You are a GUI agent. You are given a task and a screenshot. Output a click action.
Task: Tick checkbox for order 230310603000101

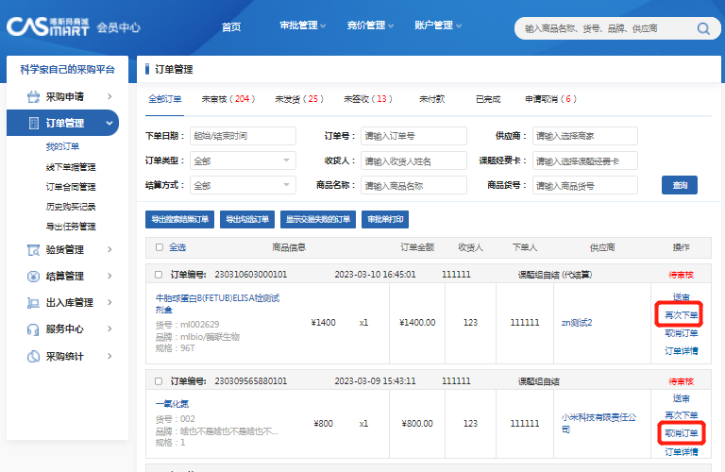159,275
